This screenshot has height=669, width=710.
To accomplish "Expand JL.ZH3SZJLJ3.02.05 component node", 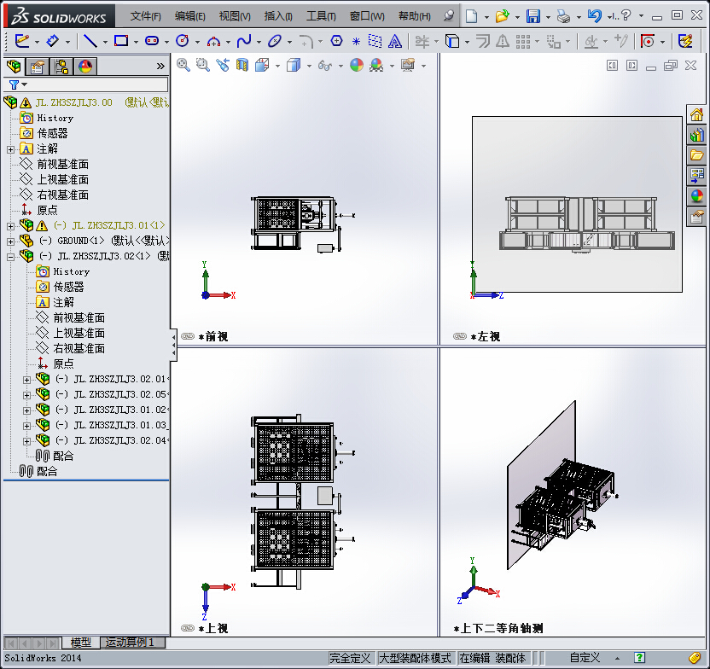I will pos(26,395).
